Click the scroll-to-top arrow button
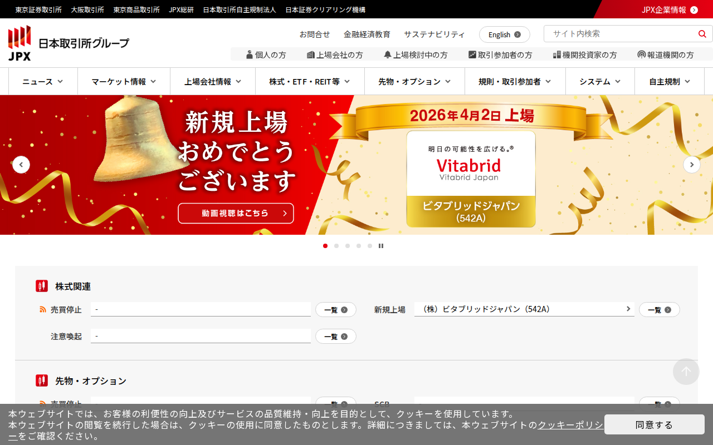This screenshot has width=713, height=445. (x=686, y=372)
